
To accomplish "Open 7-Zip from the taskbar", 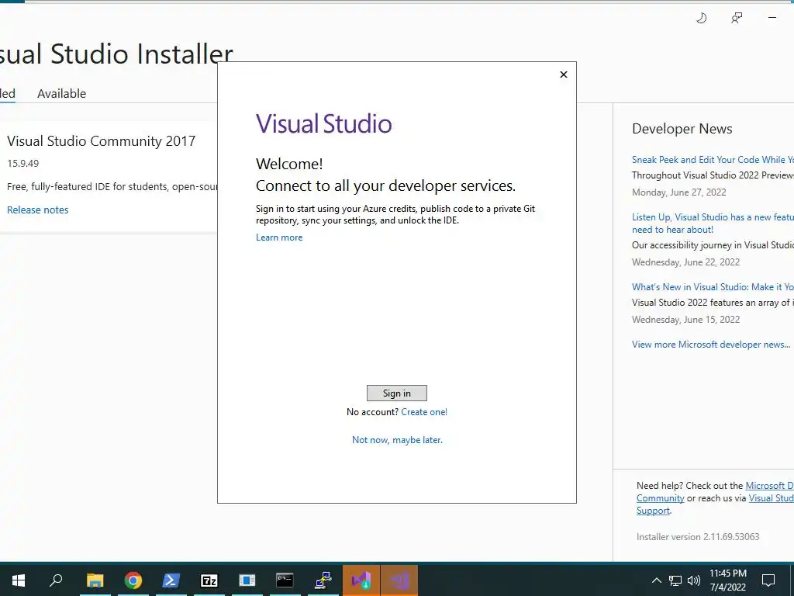I will (x=209, y=580).
